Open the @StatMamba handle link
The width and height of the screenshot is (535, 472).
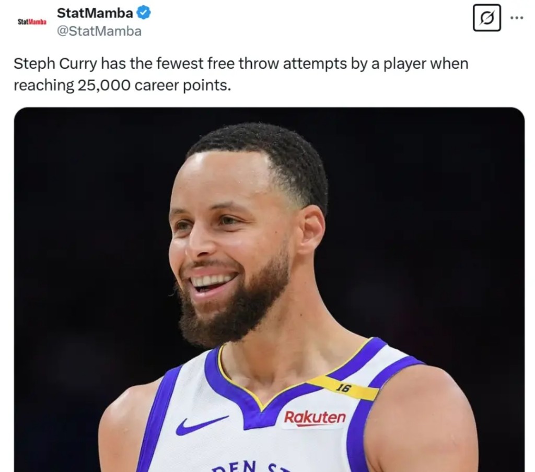tap(99, 31)
